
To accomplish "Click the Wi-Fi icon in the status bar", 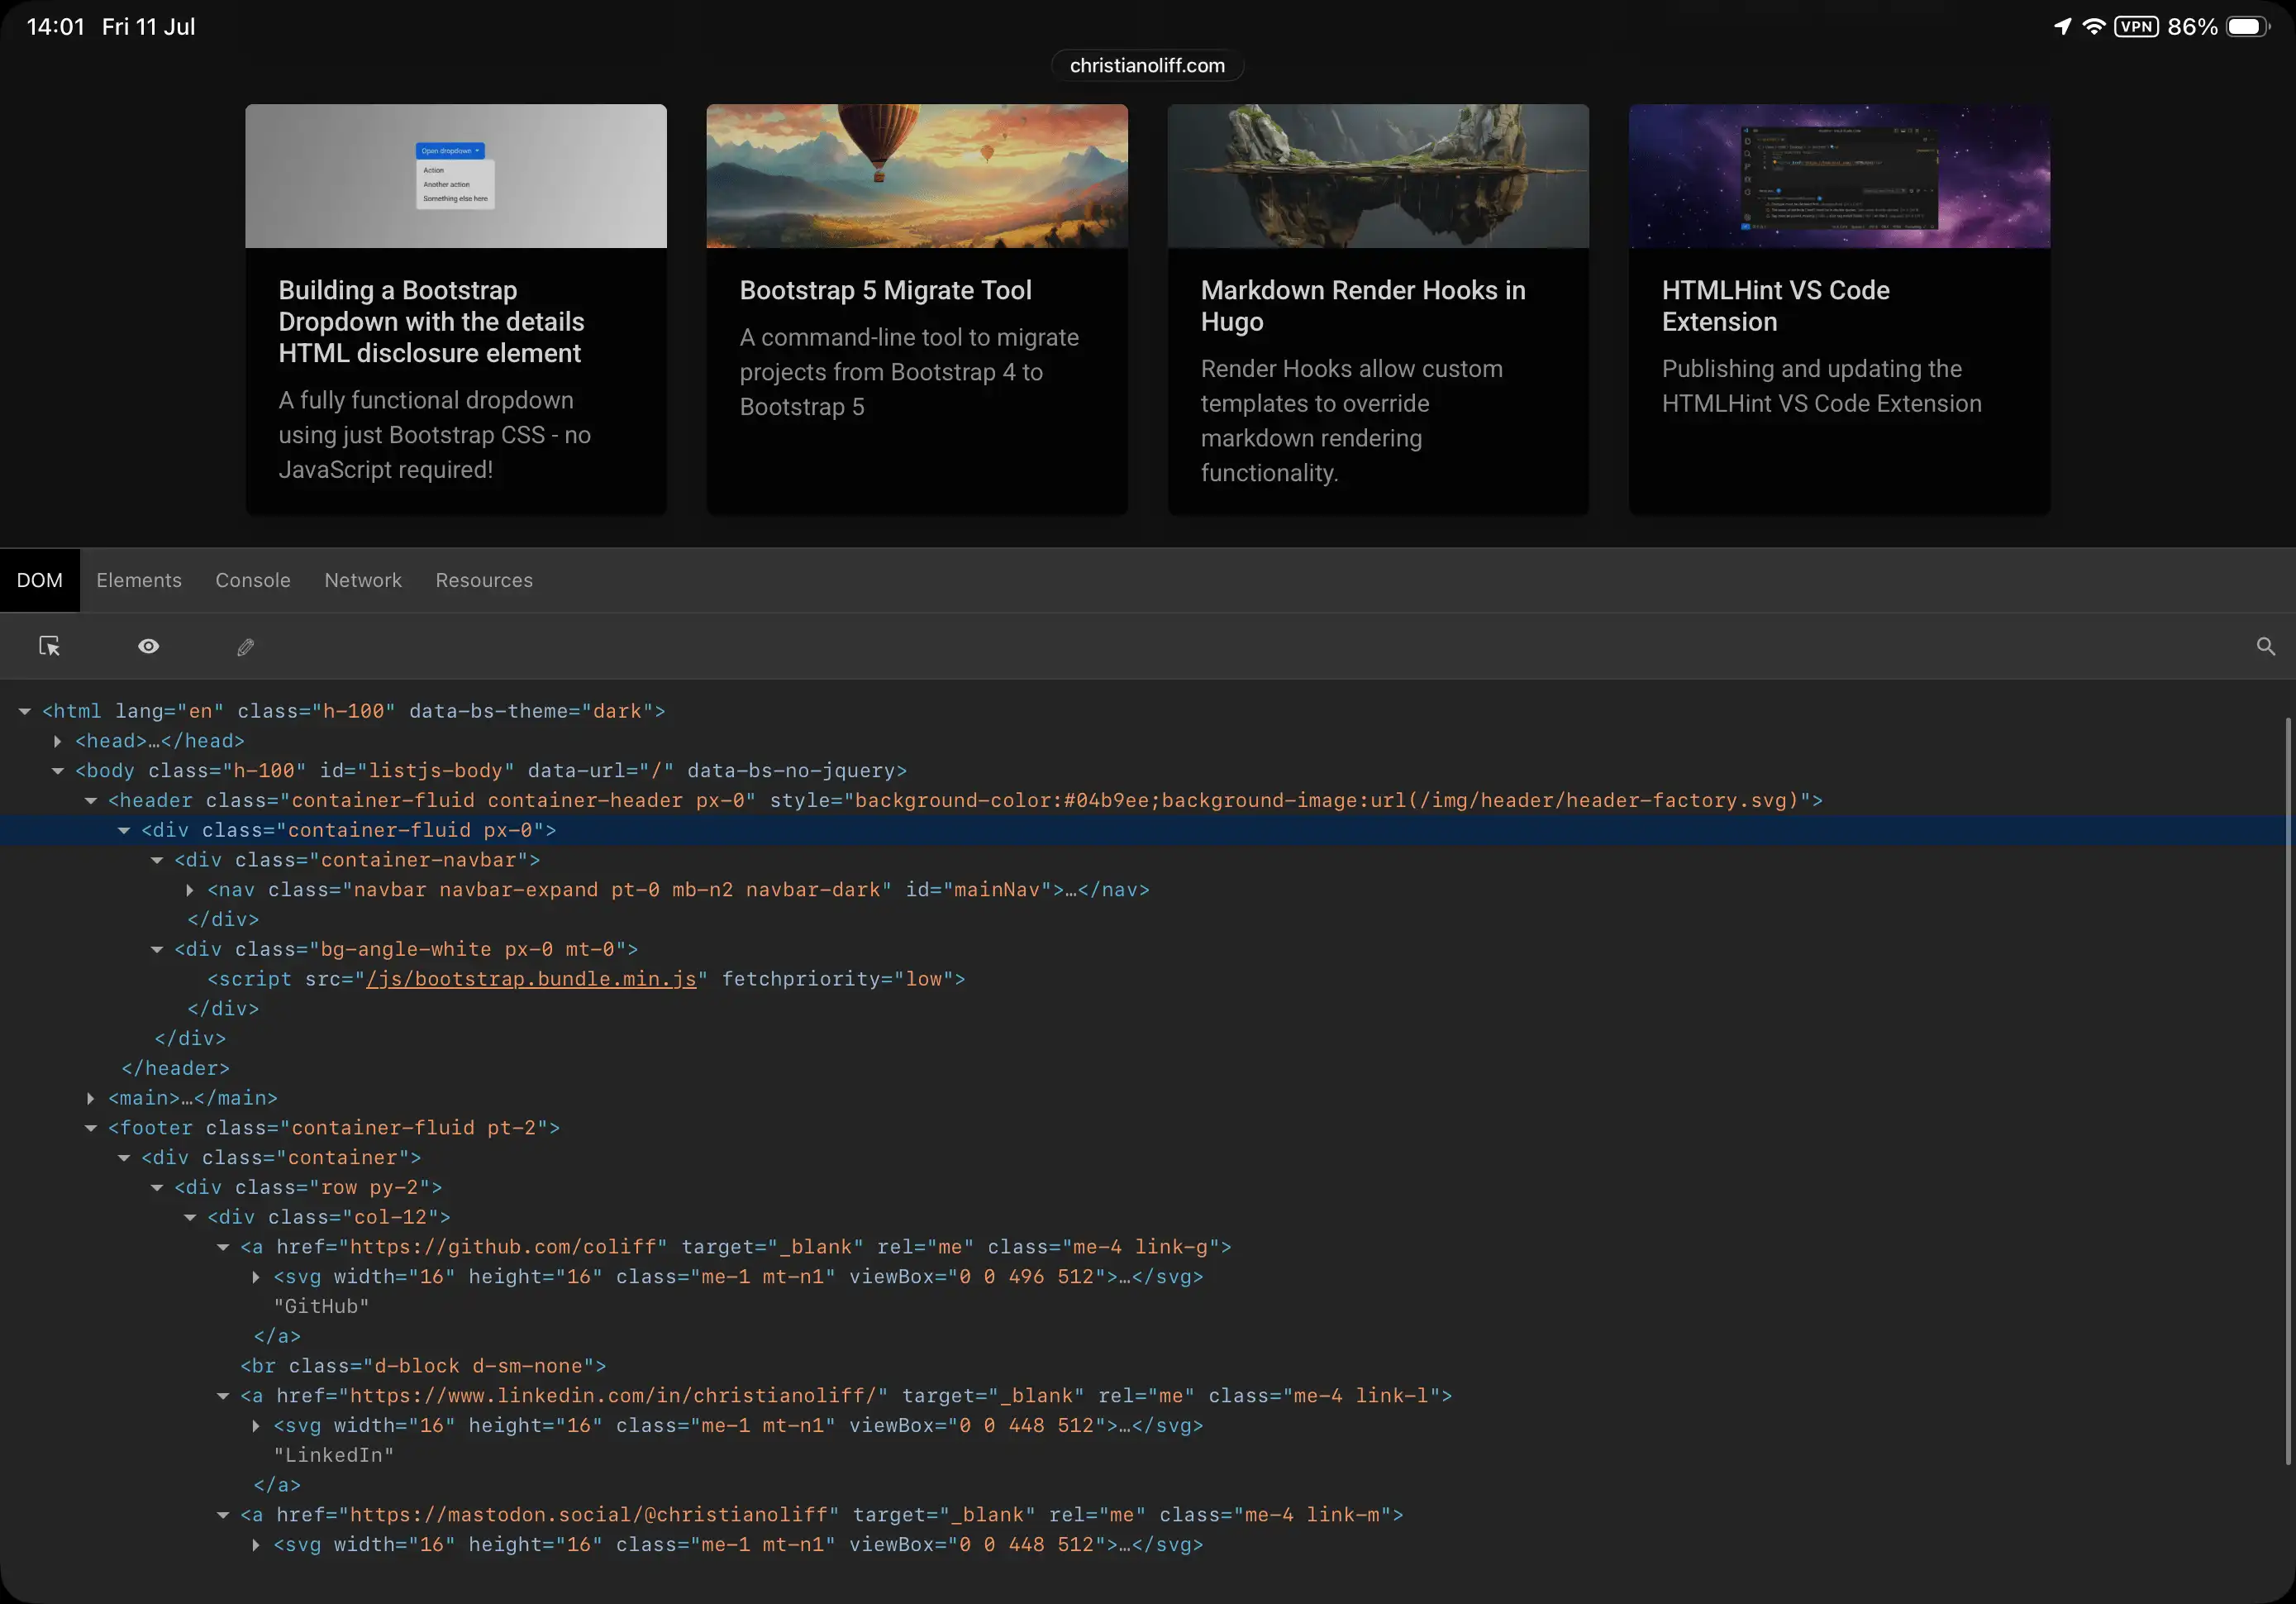I will 2093,26.
